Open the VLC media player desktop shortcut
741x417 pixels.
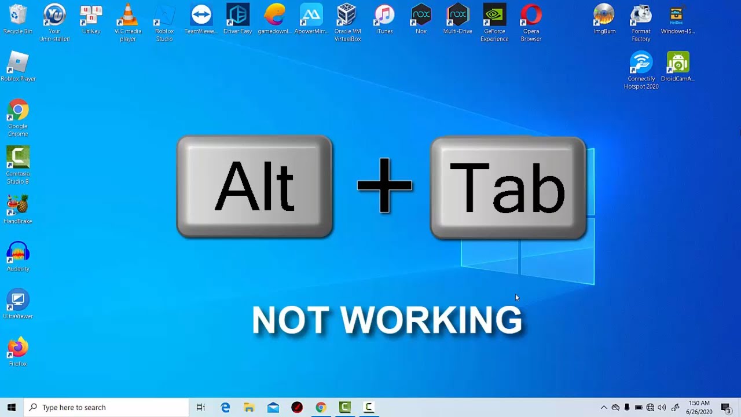[128, 16]
